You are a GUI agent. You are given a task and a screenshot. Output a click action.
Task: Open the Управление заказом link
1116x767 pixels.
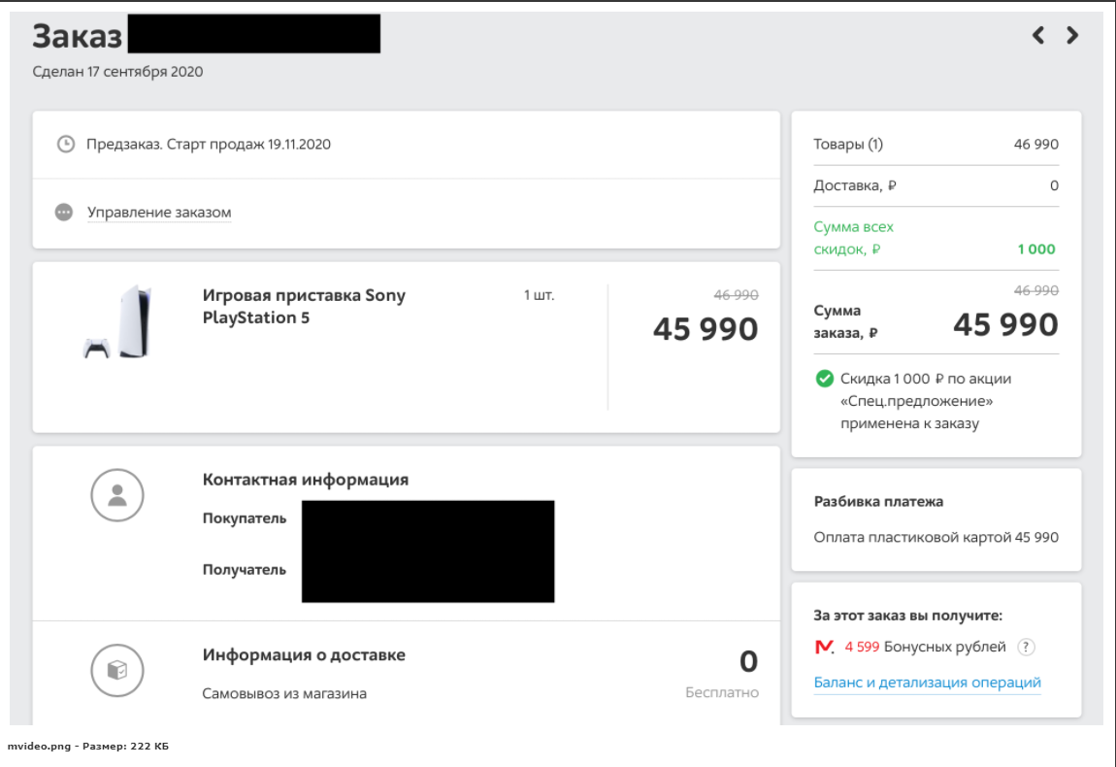(x=159, y=213)
